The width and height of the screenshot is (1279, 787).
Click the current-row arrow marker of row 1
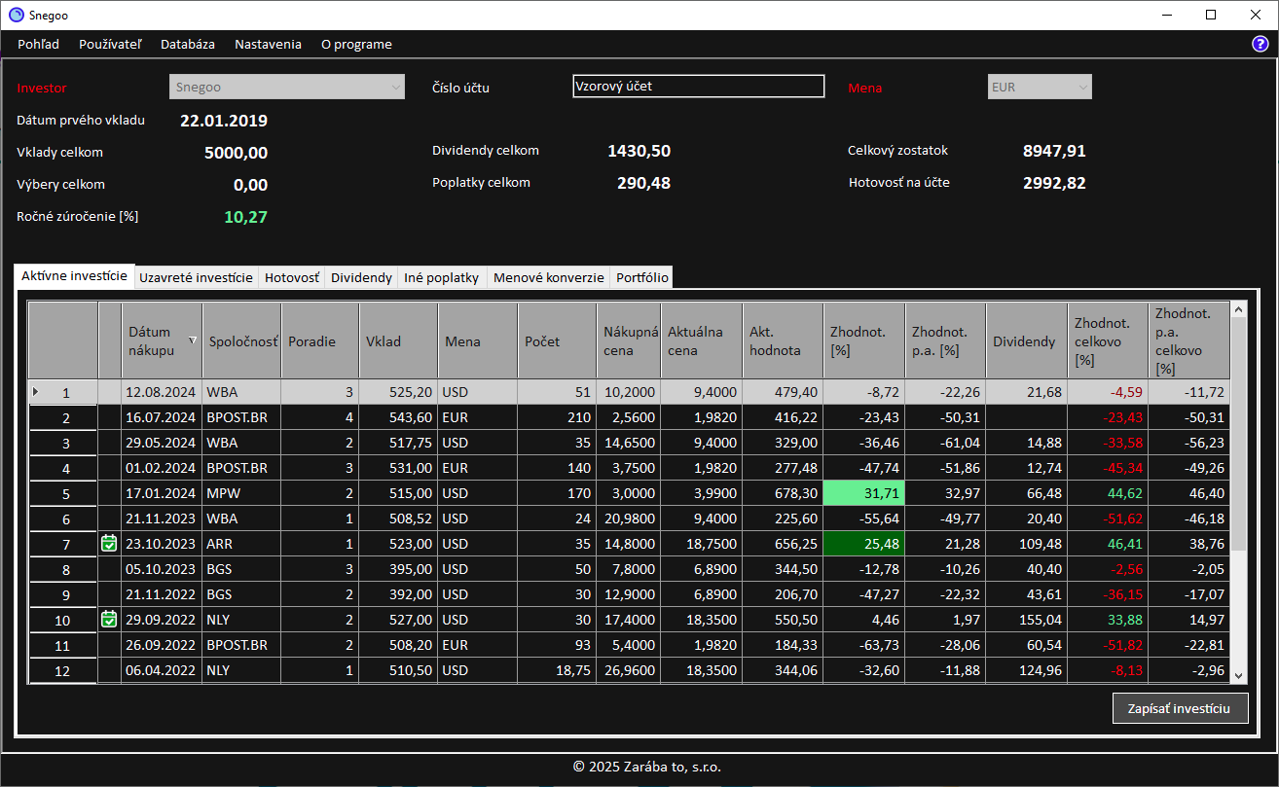tap(36, 392)
